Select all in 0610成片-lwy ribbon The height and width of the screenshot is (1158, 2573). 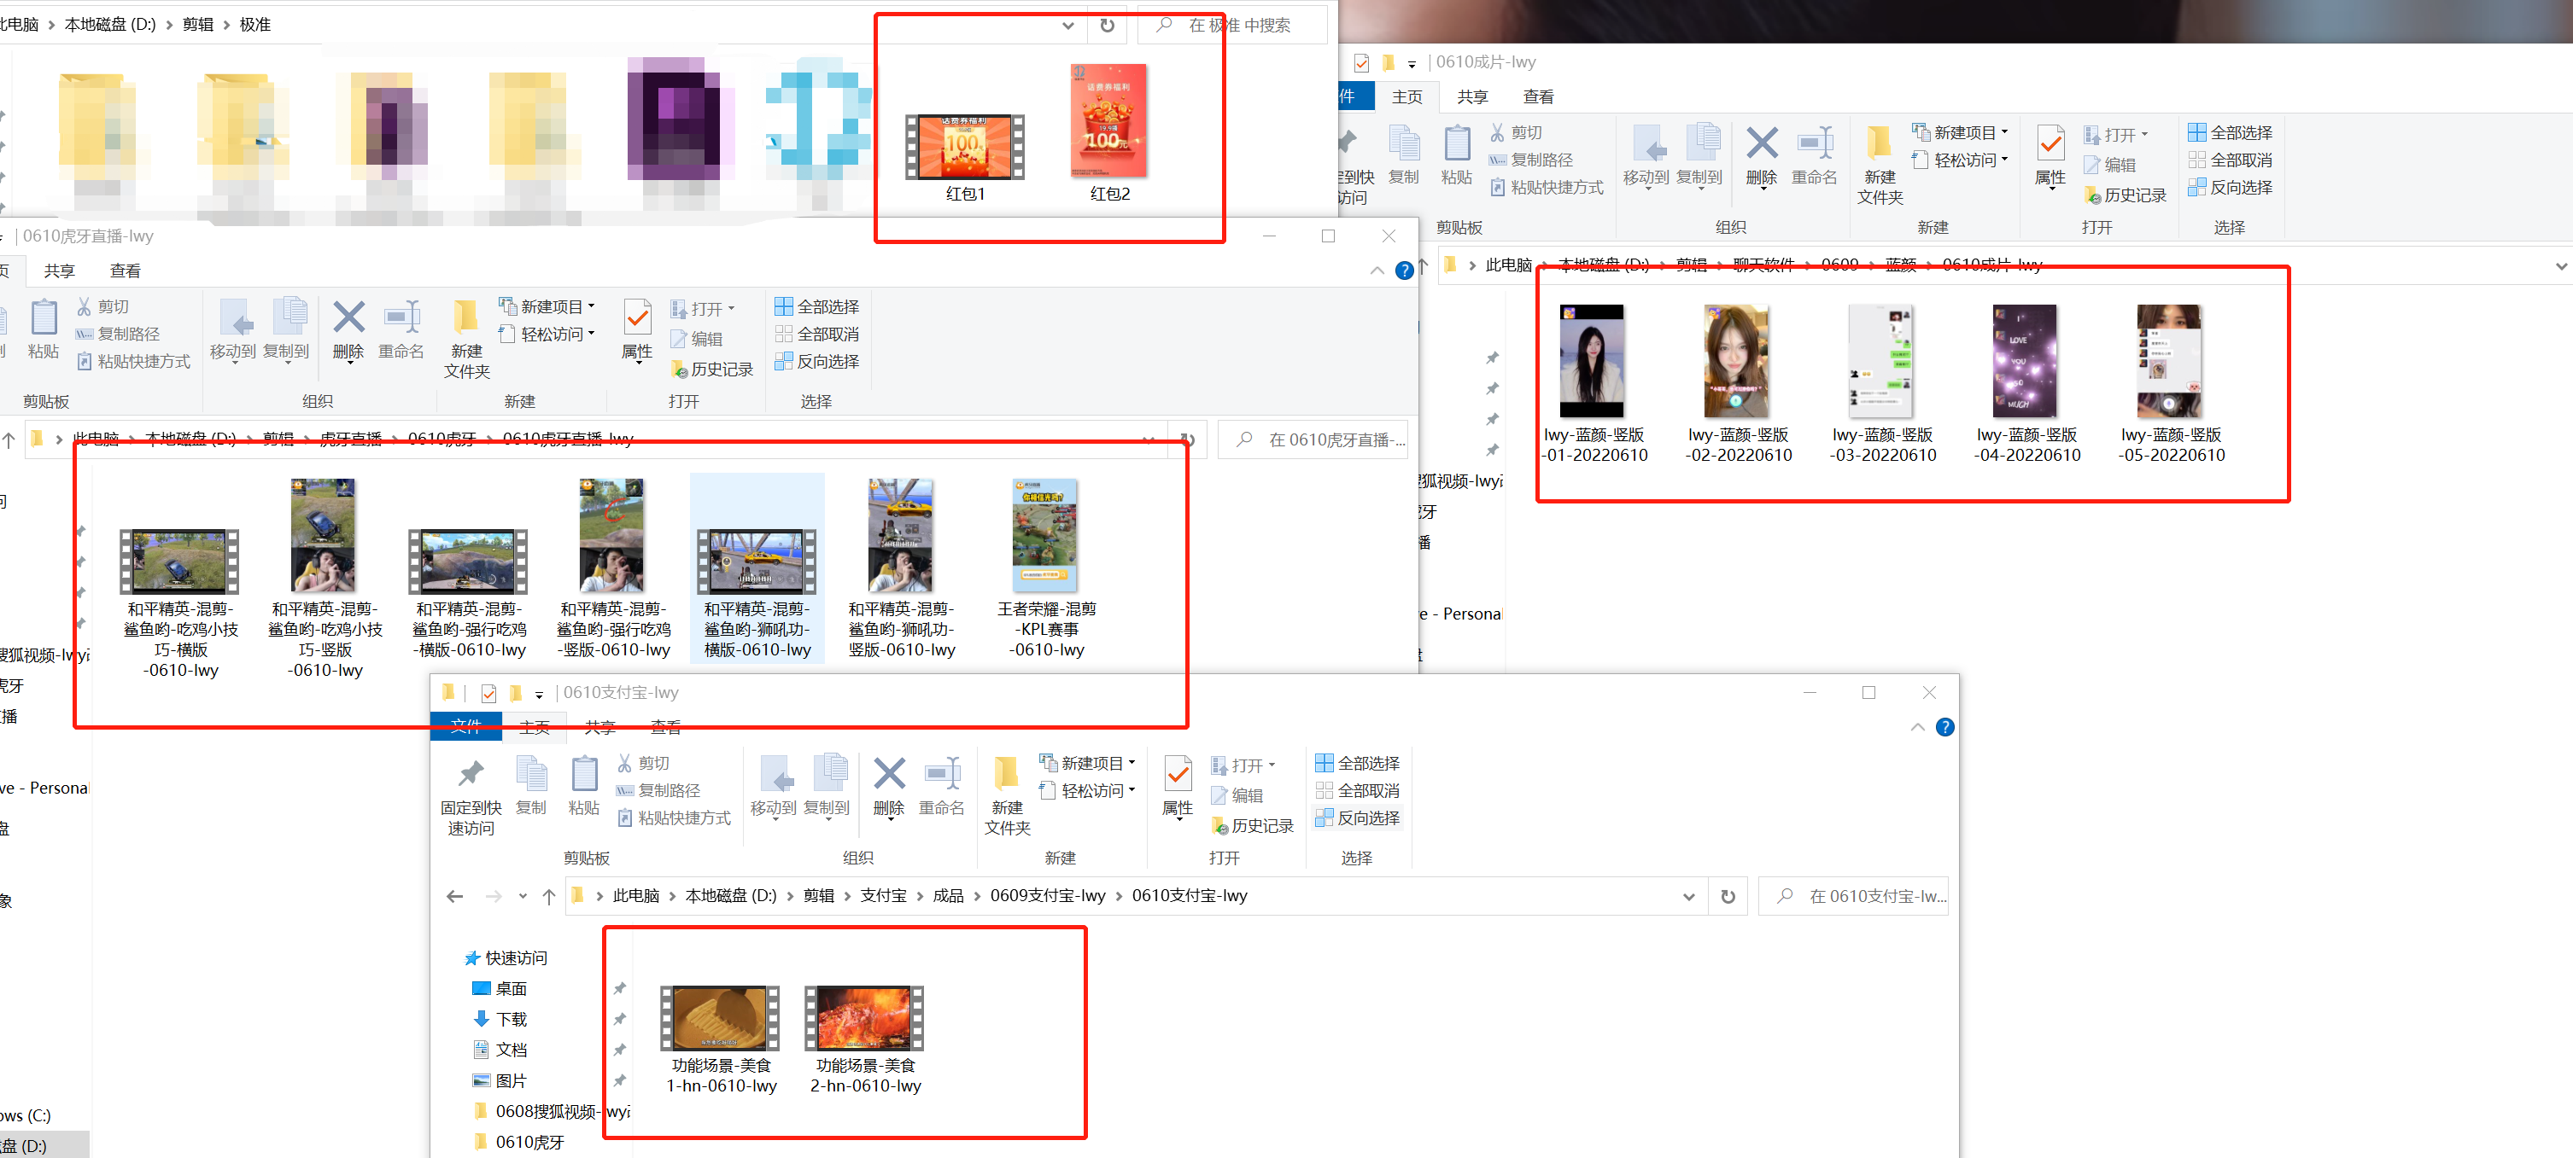2230,133
